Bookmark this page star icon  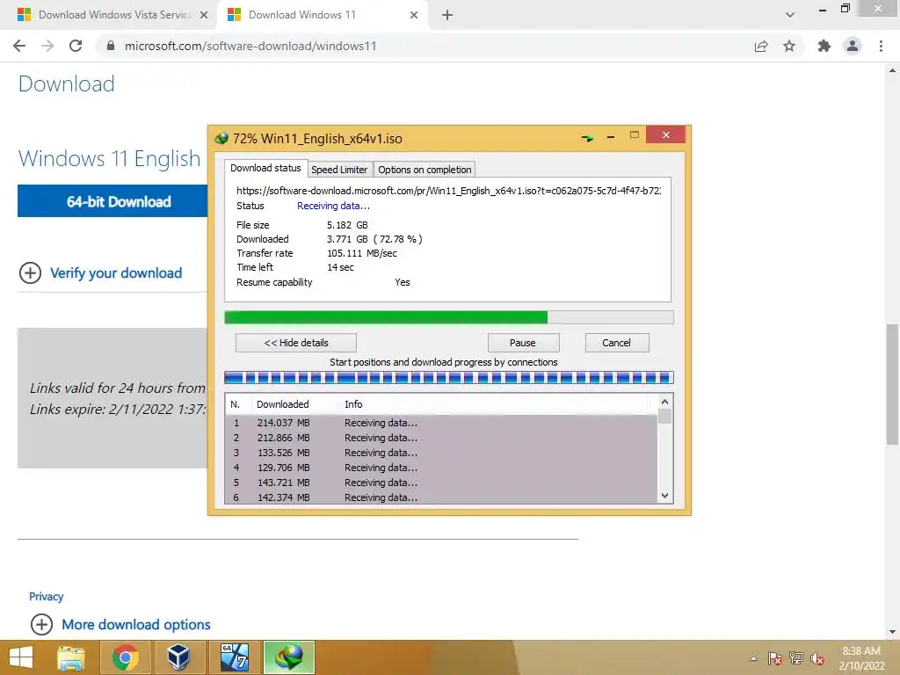tap(789, 46)
